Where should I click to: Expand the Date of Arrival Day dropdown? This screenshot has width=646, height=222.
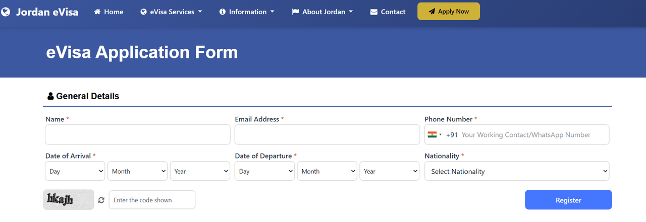(75, 171)
